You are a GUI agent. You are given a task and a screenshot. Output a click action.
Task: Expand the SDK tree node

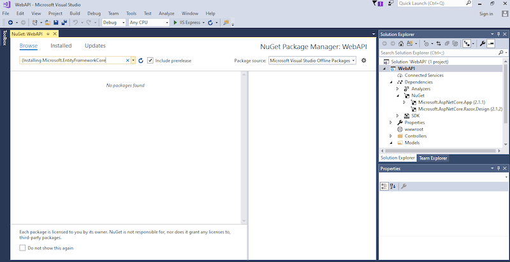pos(397,116)
